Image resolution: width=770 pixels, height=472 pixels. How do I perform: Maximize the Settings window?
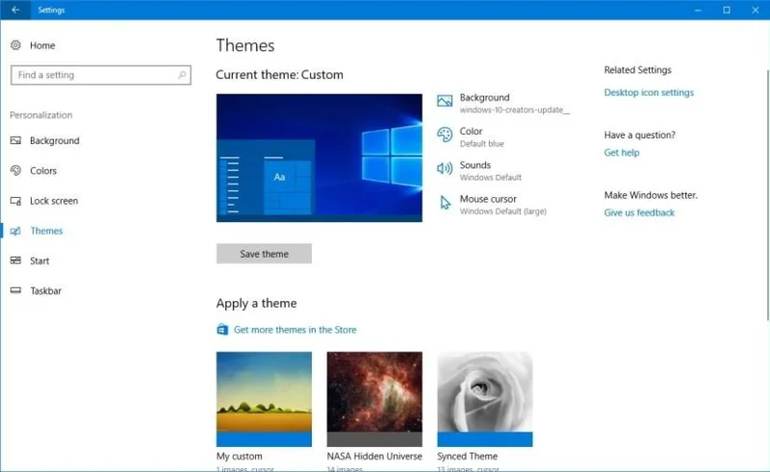coord(727,10)
